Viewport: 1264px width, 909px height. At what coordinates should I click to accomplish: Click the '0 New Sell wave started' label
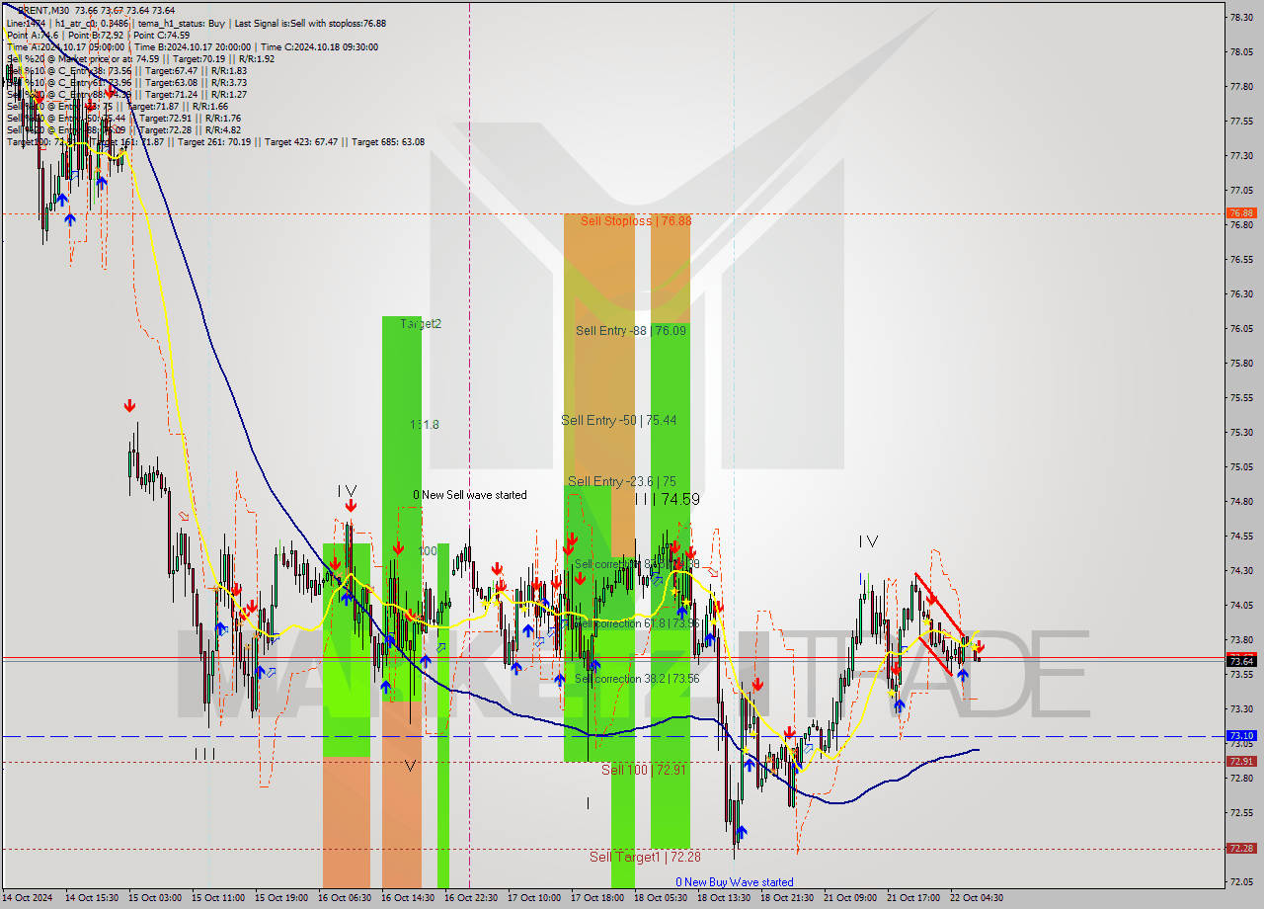click(470, 495)
